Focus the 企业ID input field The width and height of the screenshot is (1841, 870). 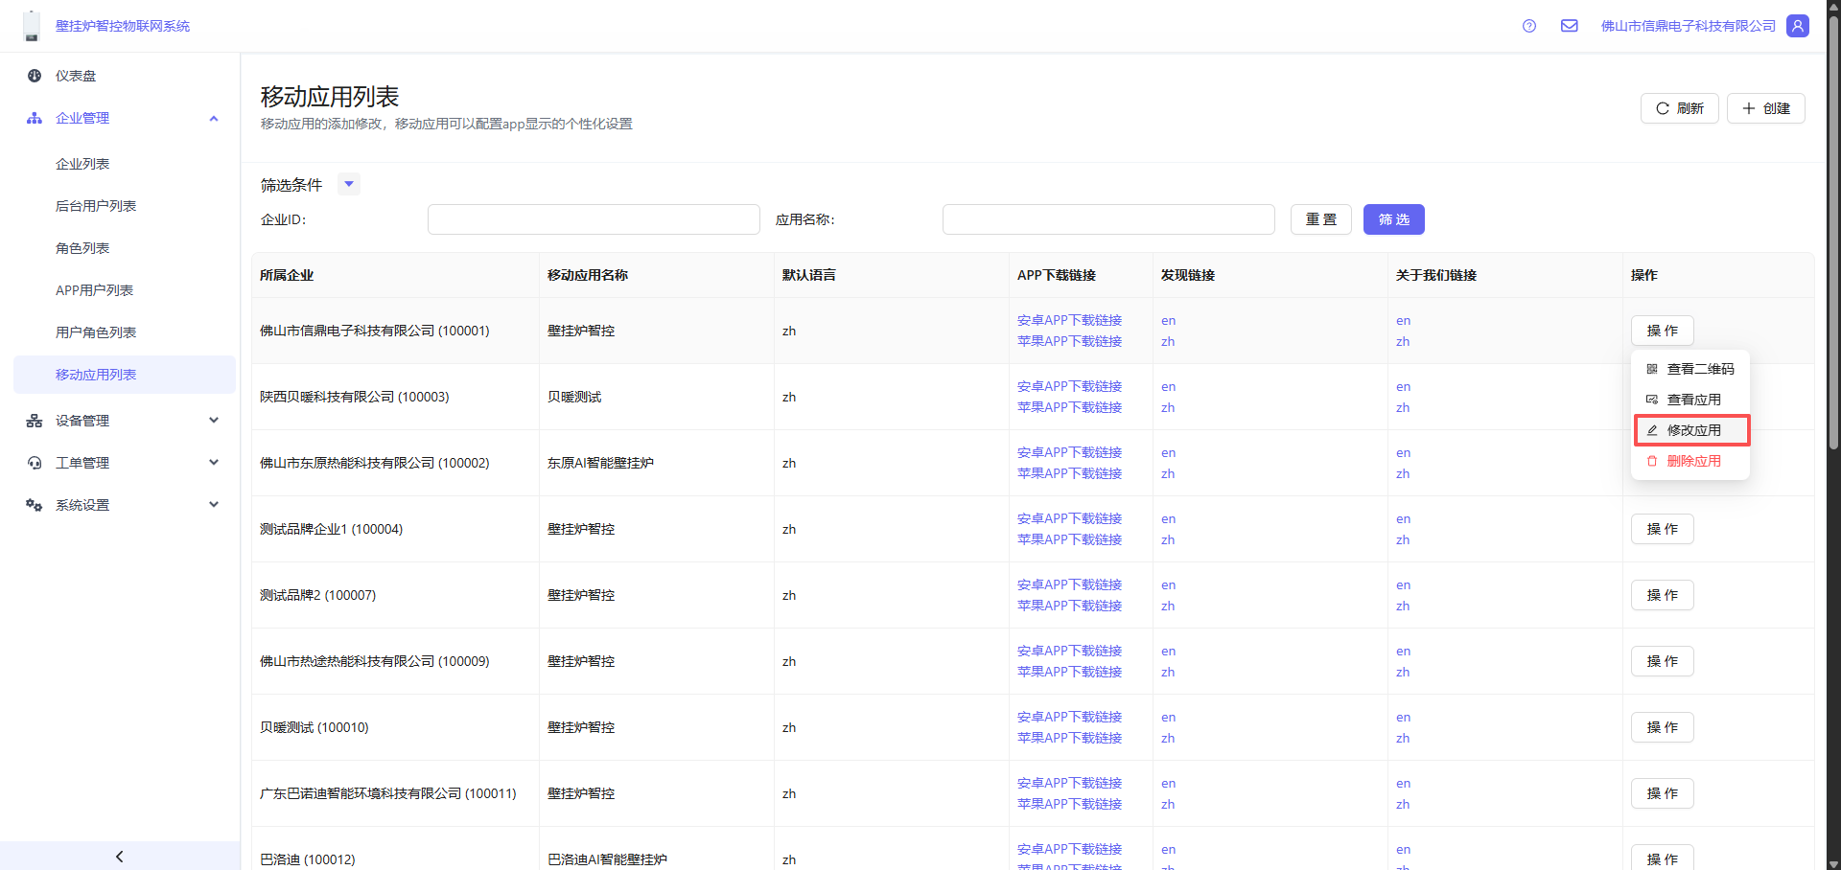pyautogui.click(x=594, y=219)
